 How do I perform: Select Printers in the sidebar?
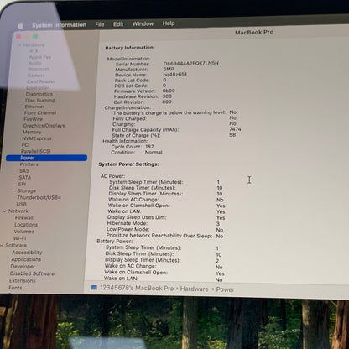pos(29,164)
